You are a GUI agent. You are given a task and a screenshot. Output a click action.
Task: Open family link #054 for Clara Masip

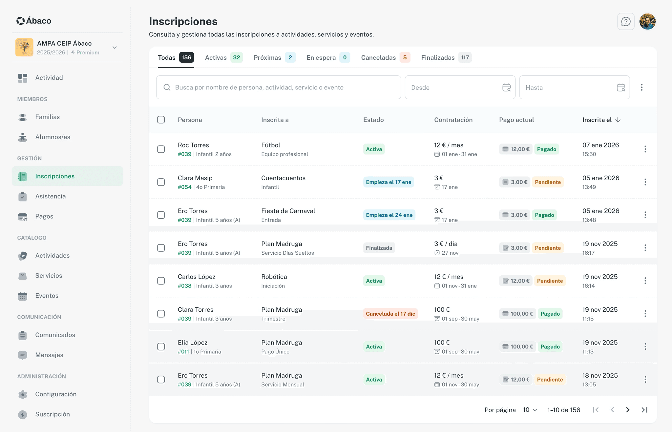(184, 187)
